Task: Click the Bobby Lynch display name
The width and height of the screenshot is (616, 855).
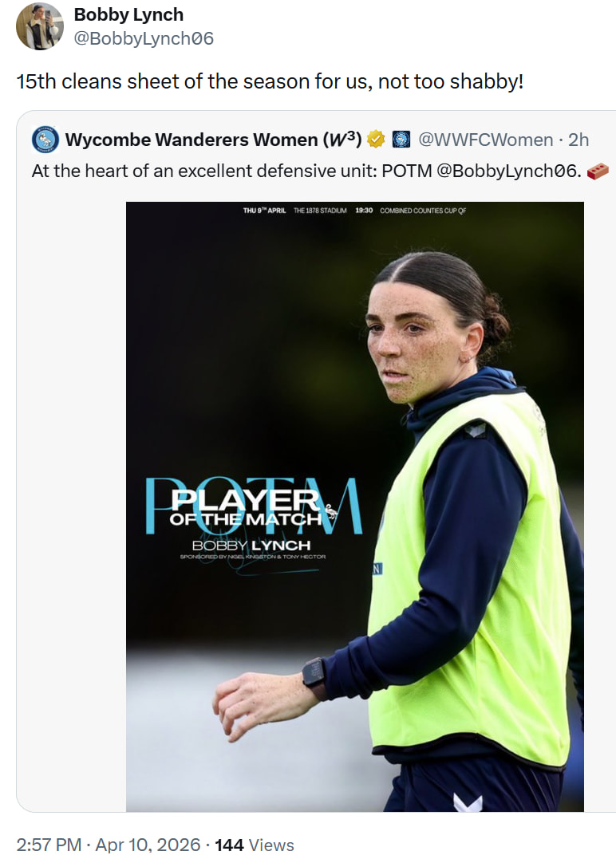Action: 128,14
